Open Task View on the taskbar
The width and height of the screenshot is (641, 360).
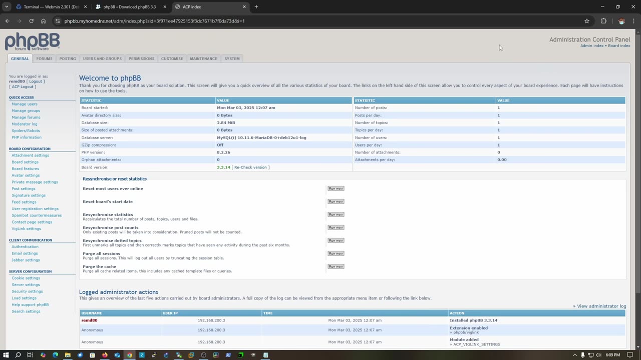coord(30,355)
